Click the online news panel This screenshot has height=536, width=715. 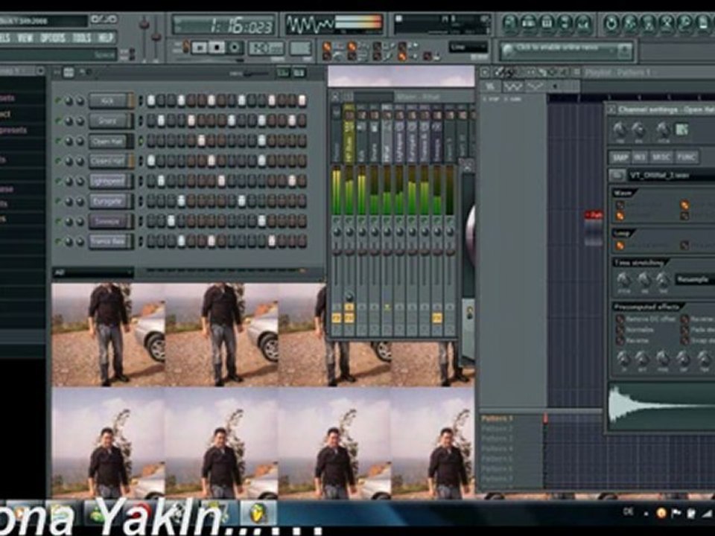[x=566, y=51]
